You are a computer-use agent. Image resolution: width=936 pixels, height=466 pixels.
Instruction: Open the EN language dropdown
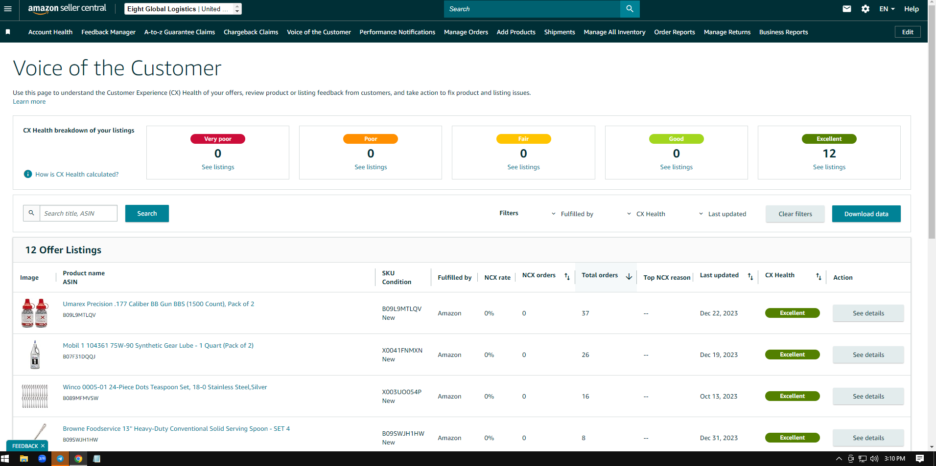tap(887, 9)
